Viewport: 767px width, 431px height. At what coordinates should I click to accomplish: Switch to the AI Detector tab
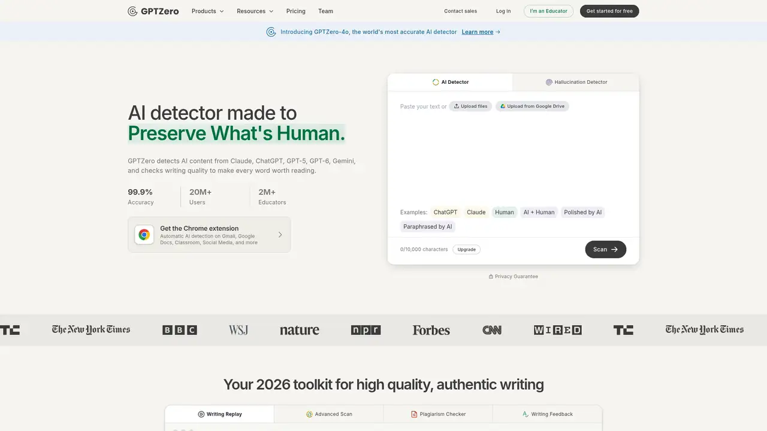click(451, 82)
